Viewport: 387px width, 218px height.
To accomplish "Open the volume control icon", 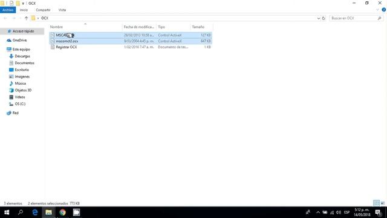I will coord(339,213).
